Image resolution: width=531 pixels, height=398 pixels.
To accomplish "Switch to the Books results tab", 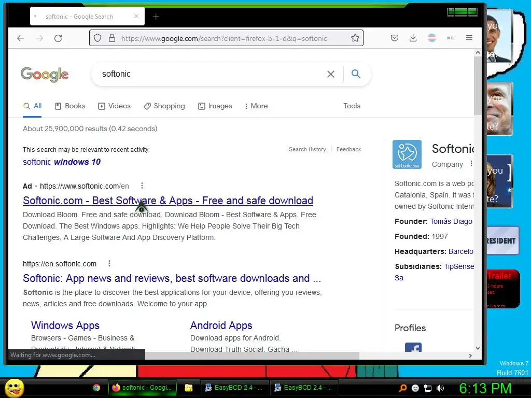I will [x=70, y=106].
